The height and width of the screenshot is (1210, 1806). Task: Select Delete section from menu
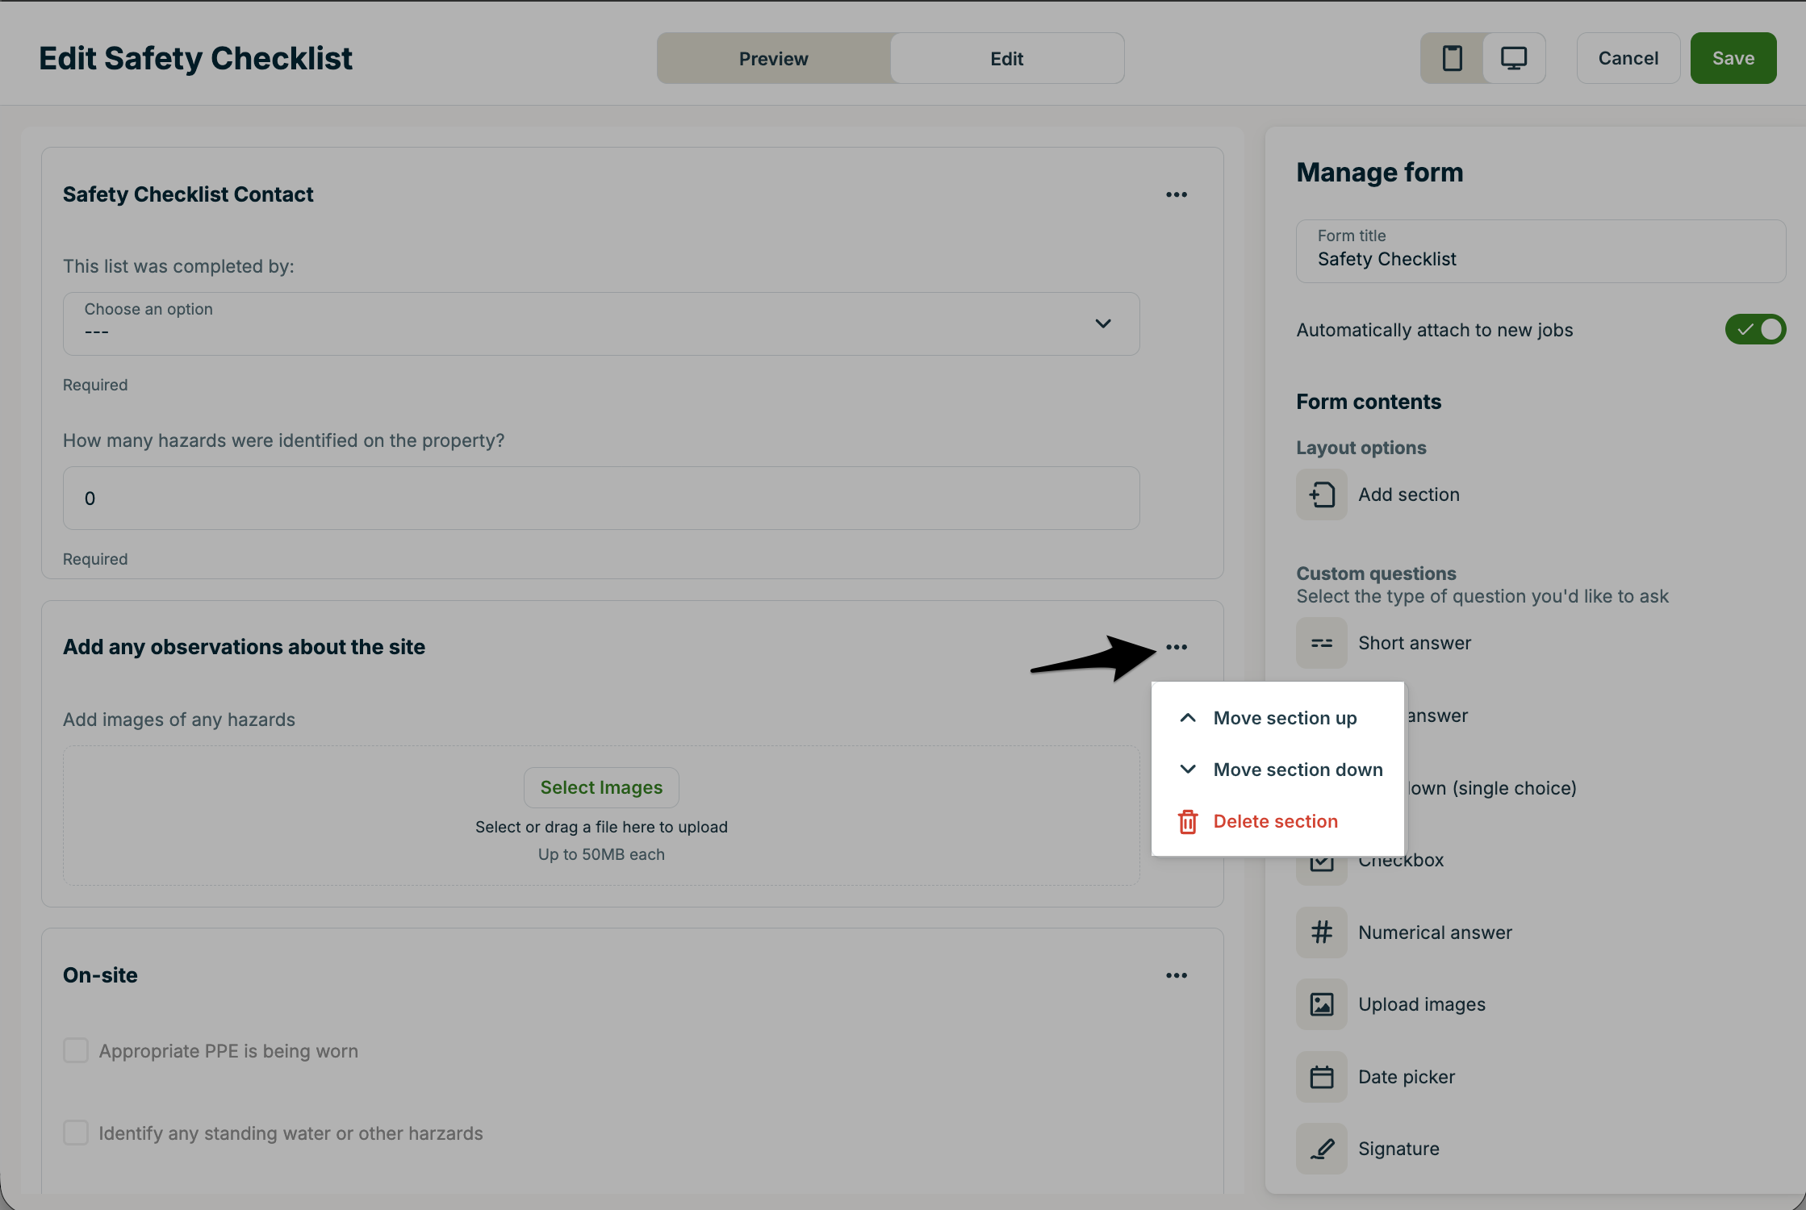[x=1274, y=821]
